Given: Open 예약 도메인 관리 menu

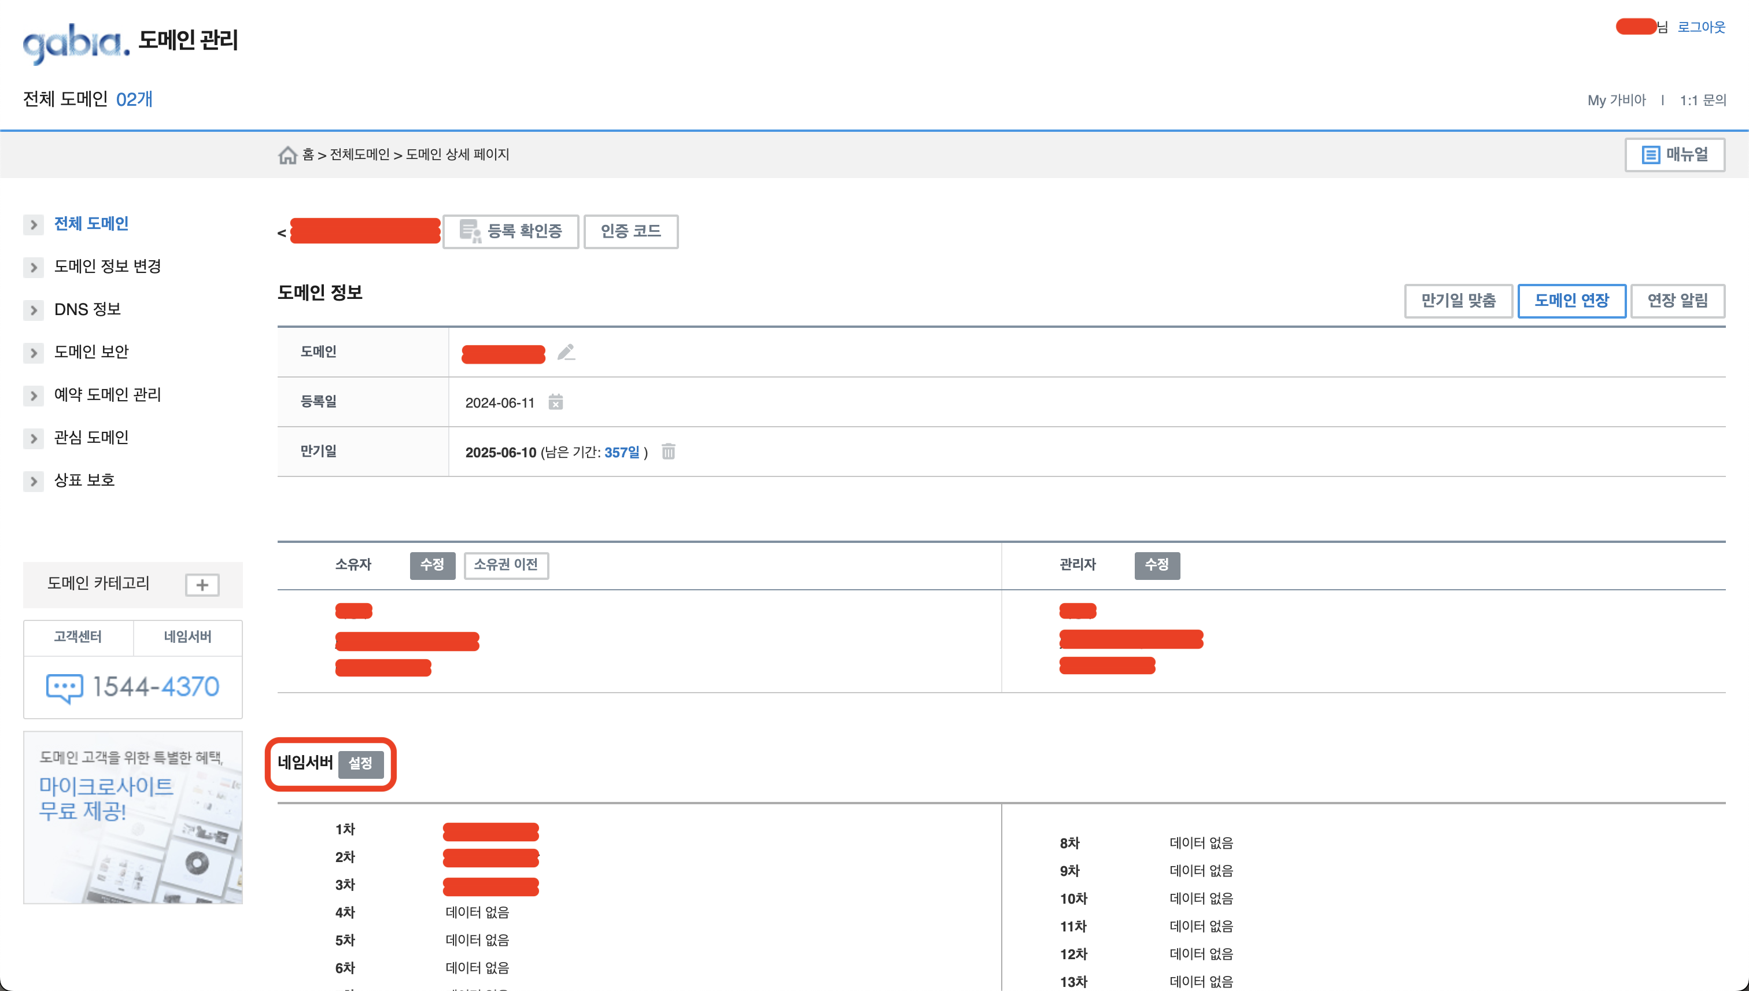Looking at the screenshot, I should (x=108, y=395).
